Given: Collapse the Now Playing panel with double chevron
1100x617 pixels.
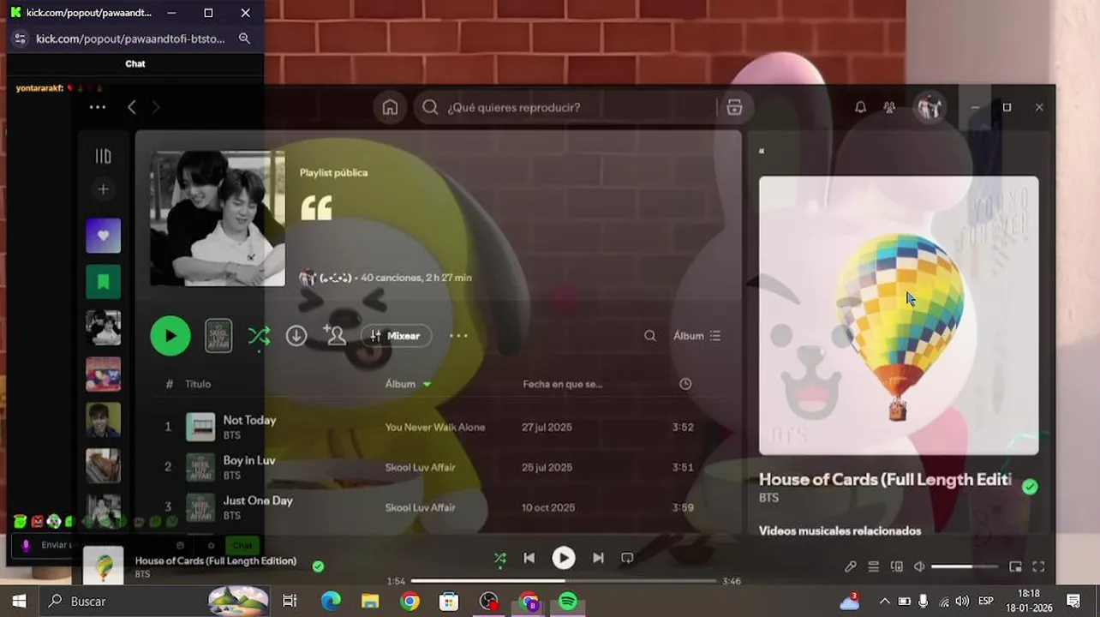Looking at the screenshot, I should [x=762, y=151].
